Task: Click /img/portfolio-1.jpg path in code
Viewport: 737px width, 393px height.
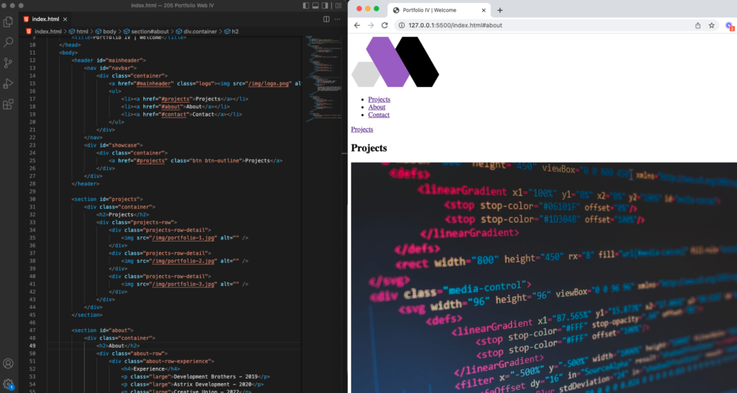Action: tap(184, 238)
